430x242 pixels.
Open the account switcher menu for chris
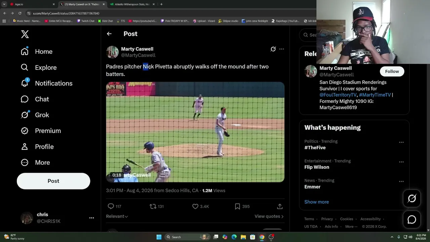[x=91, y=218]
